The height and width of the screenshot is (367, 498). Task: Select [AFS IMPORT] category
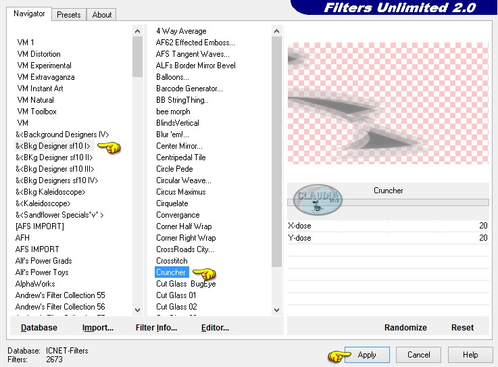(40, 226)
